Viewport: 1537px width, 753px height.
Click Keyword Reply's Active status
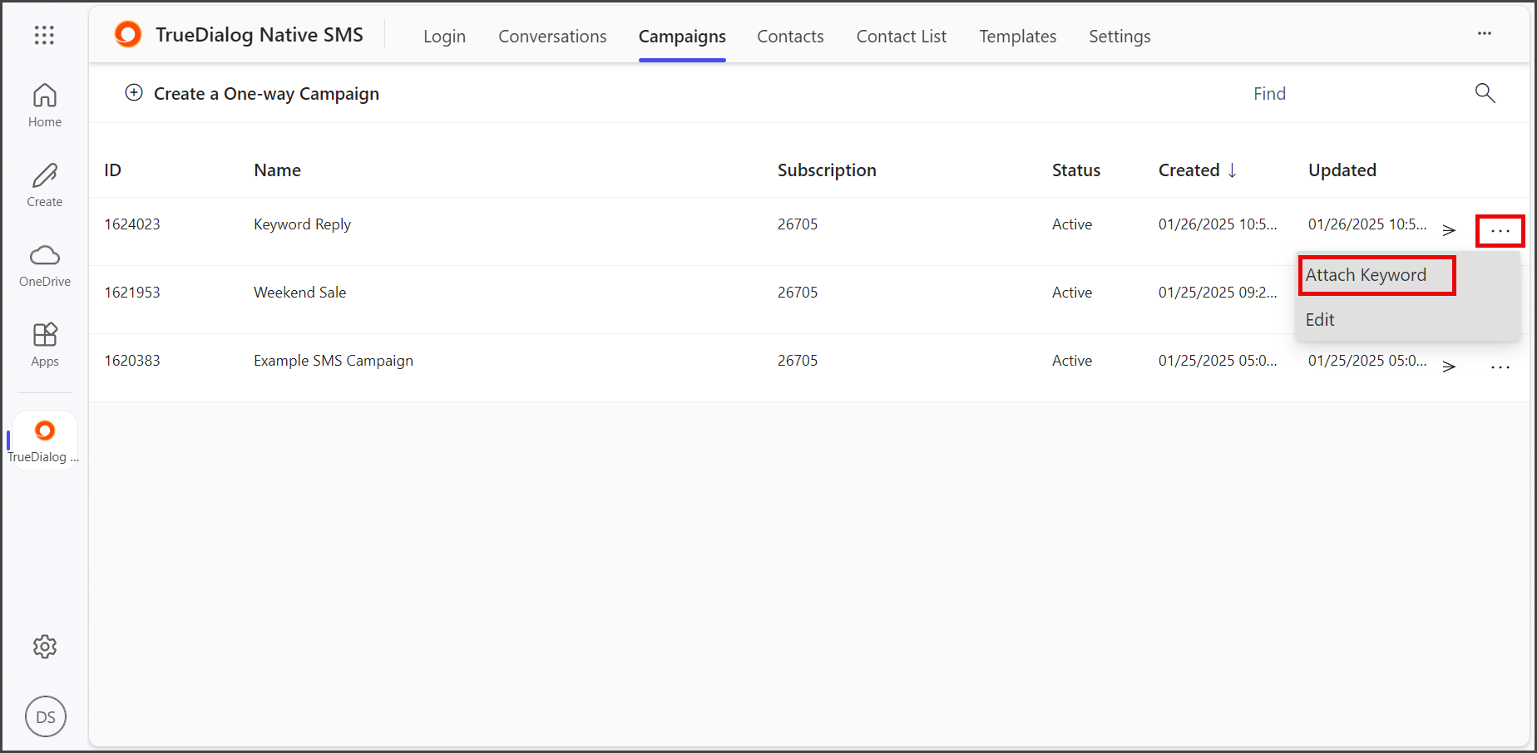(x=1072, y=224)
